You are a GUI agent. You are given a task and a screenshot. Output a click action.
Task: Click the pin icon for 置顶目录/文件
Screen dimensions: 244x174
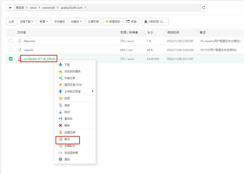click(x=60, y=85)
